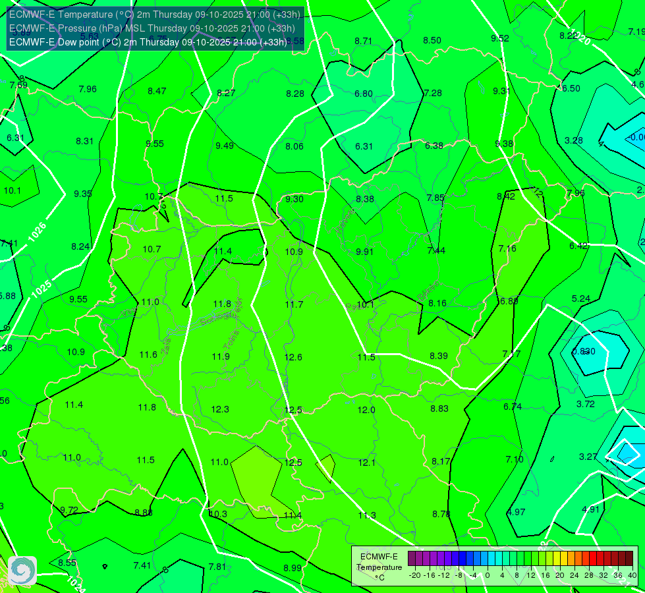Viewport: 645px width, 593px height.
Task: Click the 3.72 temperature value
Action: 585,404
